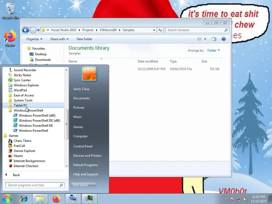
Task: Open Control Panel from the Start menu
Action: tap(83, 146)
